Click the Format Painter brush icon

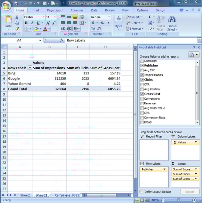coord(17,29)
